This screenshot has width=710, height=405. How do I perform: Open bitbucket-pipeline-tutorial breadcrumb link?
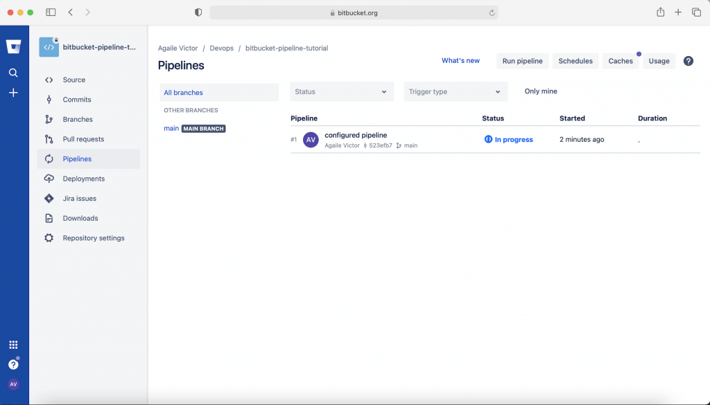(x=286, y=48)
